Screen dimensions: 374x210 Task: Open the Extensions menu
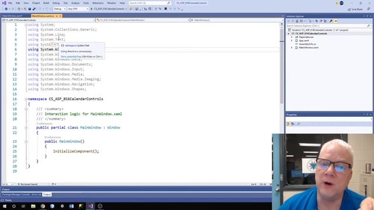pos(98,3)
